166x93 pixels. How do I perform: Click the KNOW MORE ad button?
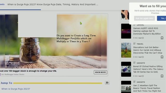(100, 72)
